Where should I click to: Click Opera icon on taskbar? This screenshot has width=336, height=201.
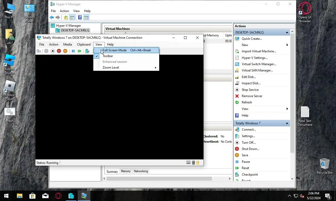[x=58, y=196]
